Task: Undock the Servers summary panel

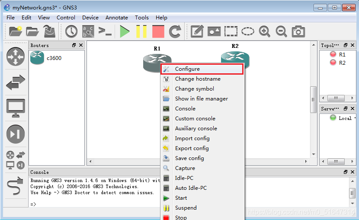Action: tap(346, 109)
